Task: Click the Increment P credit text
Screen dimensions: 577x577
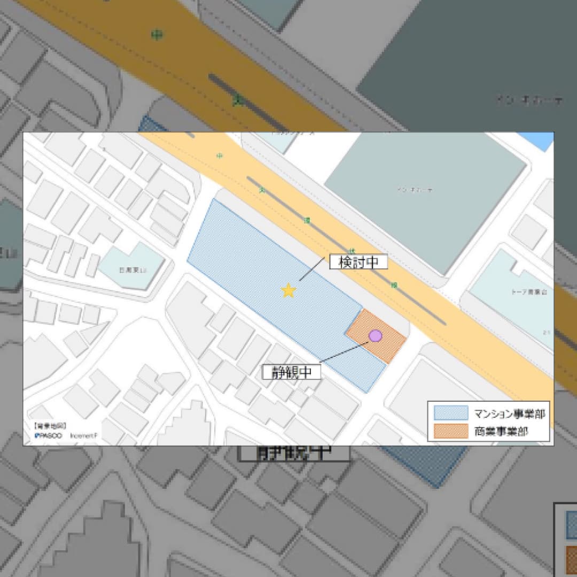Action: 83,436
